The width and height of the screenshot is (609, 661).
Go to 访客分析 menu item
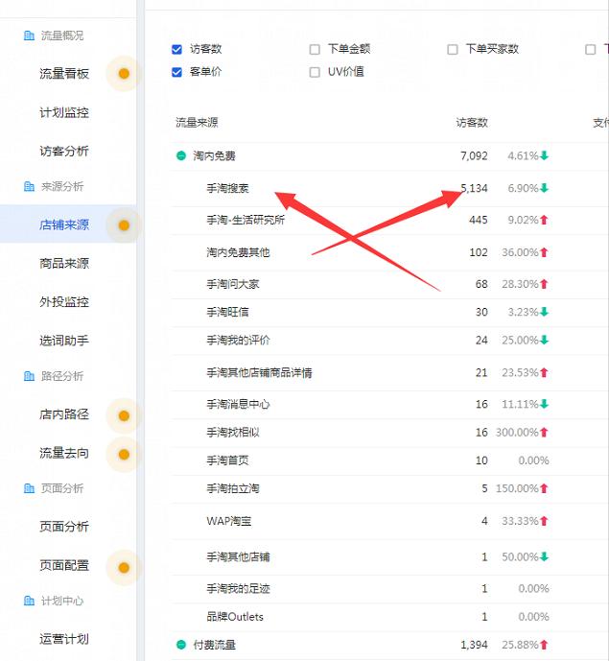point(64,151)
